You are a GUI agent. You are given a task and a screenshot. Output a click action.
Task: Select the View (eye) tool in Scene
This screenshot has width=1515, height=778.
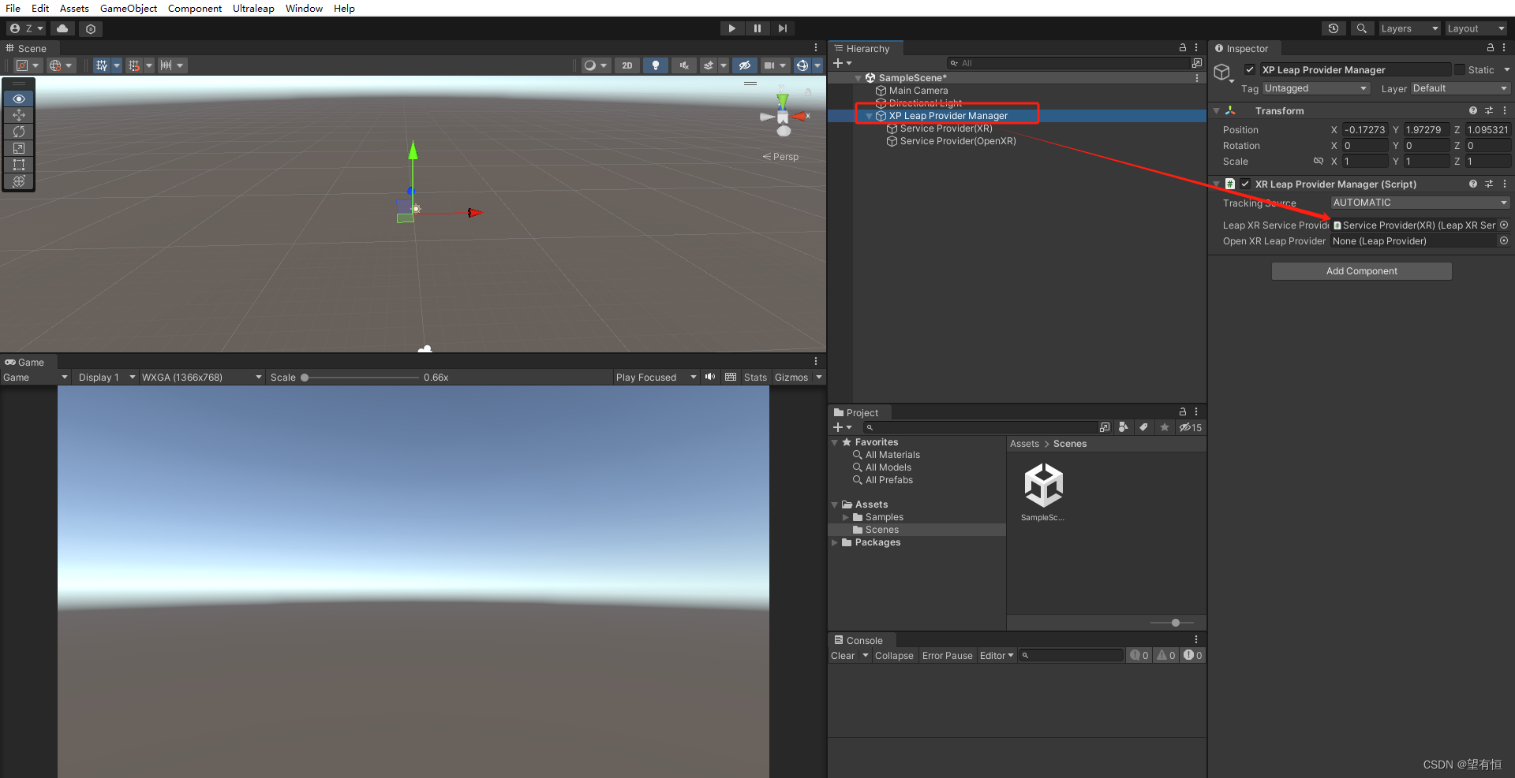point(19,99)
